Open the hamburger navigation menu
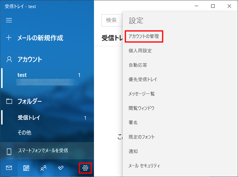This screenshot has width=238, height=177. (9, 20)
